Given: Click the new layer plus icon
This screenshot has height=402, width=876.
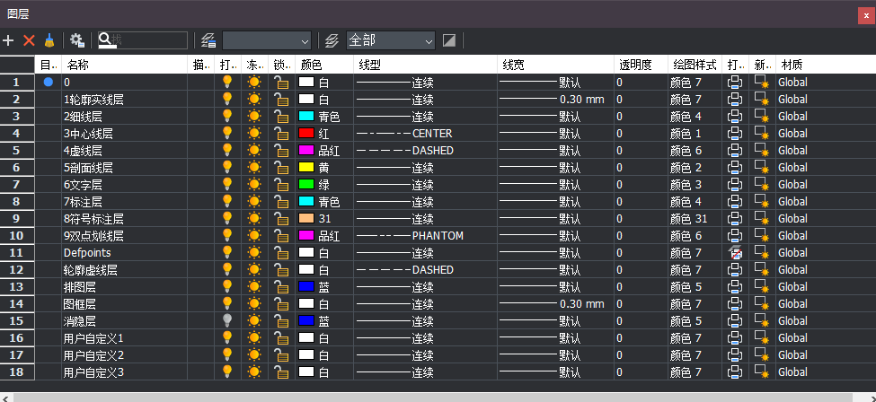Looking at the screenshot, I should click(x=8, y=40).
